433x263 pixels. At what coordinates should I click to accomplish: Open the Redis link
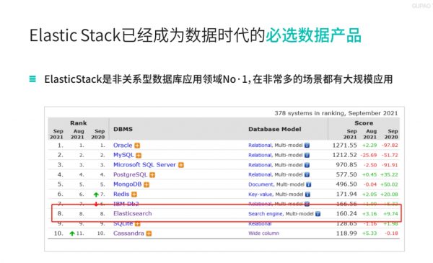coord(121,194)
